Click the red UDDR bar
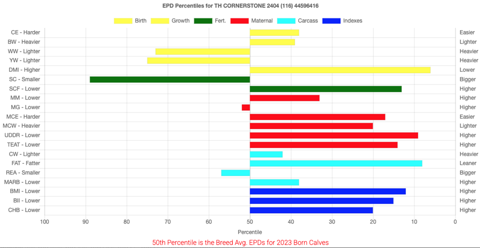This screenshot has width=480, height=248. pos(334,135)
